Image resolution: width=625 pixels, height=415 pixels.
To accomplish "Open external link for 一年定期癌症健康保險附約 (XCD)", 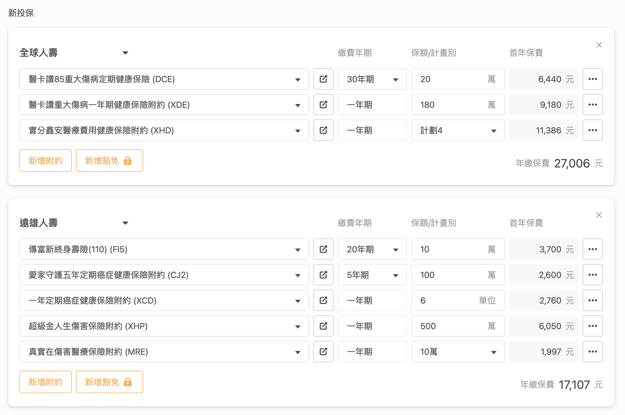I will tap(323, 300).
